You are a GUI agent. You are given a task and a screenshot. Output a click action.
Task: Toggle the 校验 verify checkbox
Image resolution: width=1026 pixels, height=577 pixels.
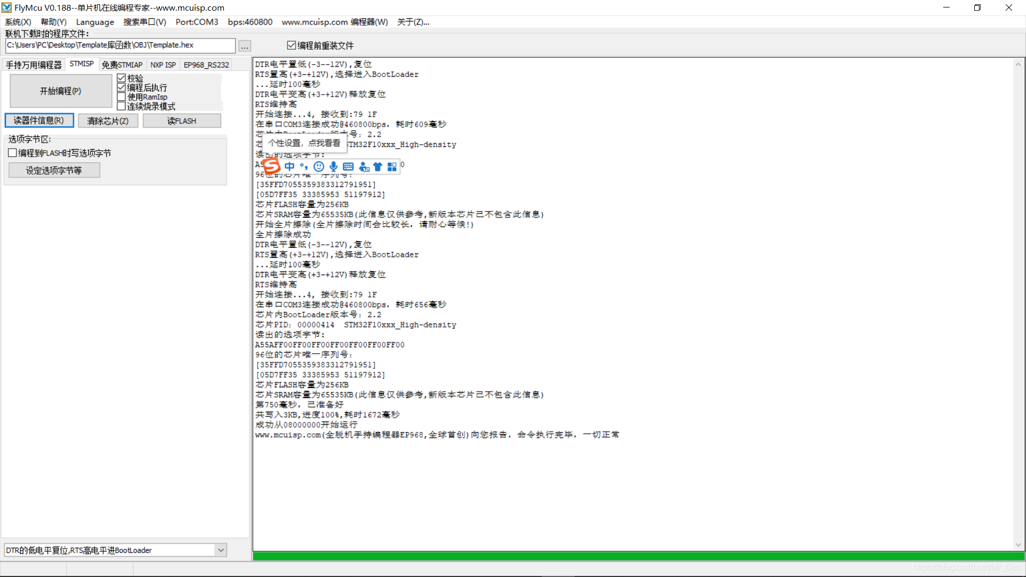point(121,78)
